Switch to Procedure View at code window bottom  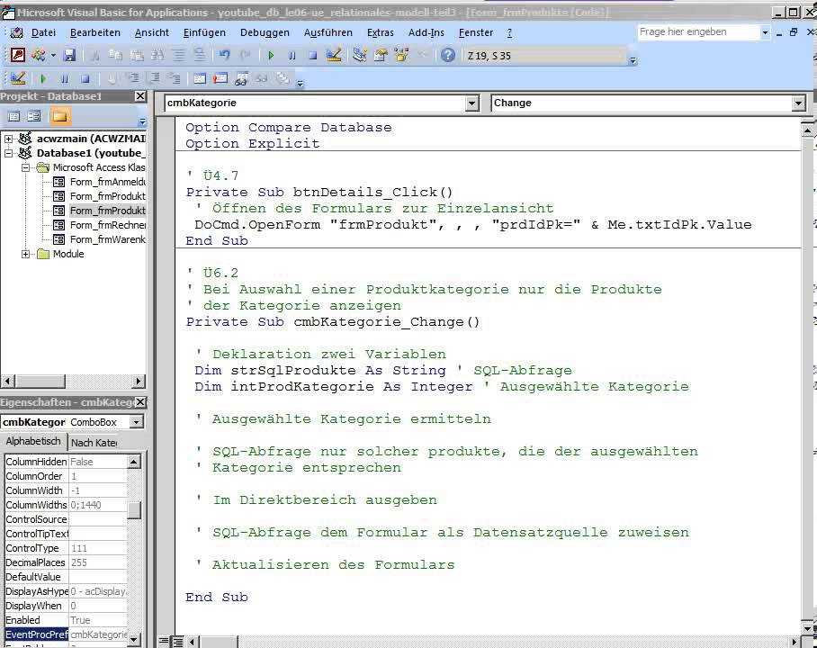164,641
